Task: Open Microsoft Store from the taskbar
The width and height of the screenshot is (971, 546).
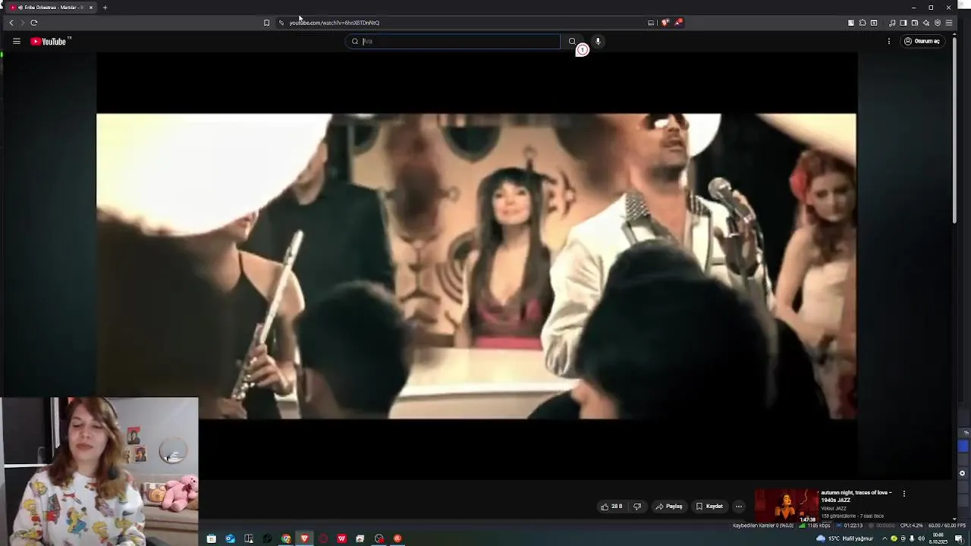Action: click(212, 538)
